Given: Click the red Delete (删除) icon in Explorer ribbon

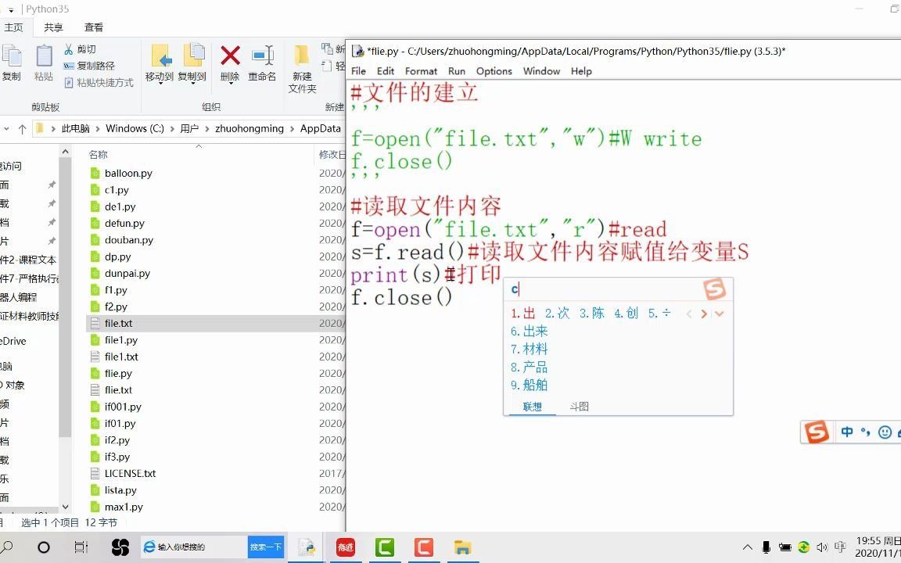Looking at the screenshot, I should click(230, 56).
